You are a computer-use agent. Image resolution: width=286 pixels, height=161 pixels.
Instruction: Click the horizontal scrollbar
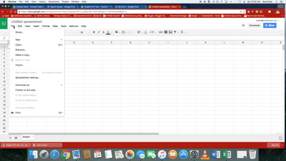pos(84,134)
